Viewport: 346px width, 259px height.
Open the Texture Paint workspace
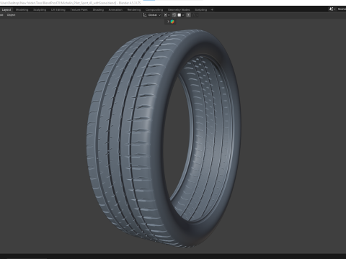point(79,10)
